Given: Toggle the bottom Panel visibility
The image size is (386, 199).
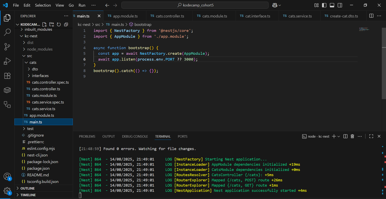Looking at the screenshot, I should 332,5.
